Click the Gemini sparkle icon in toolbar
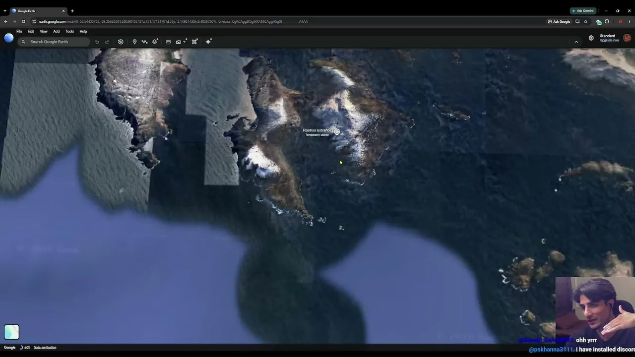This screenshot has width=635, height=357. [x=208, y=42]
